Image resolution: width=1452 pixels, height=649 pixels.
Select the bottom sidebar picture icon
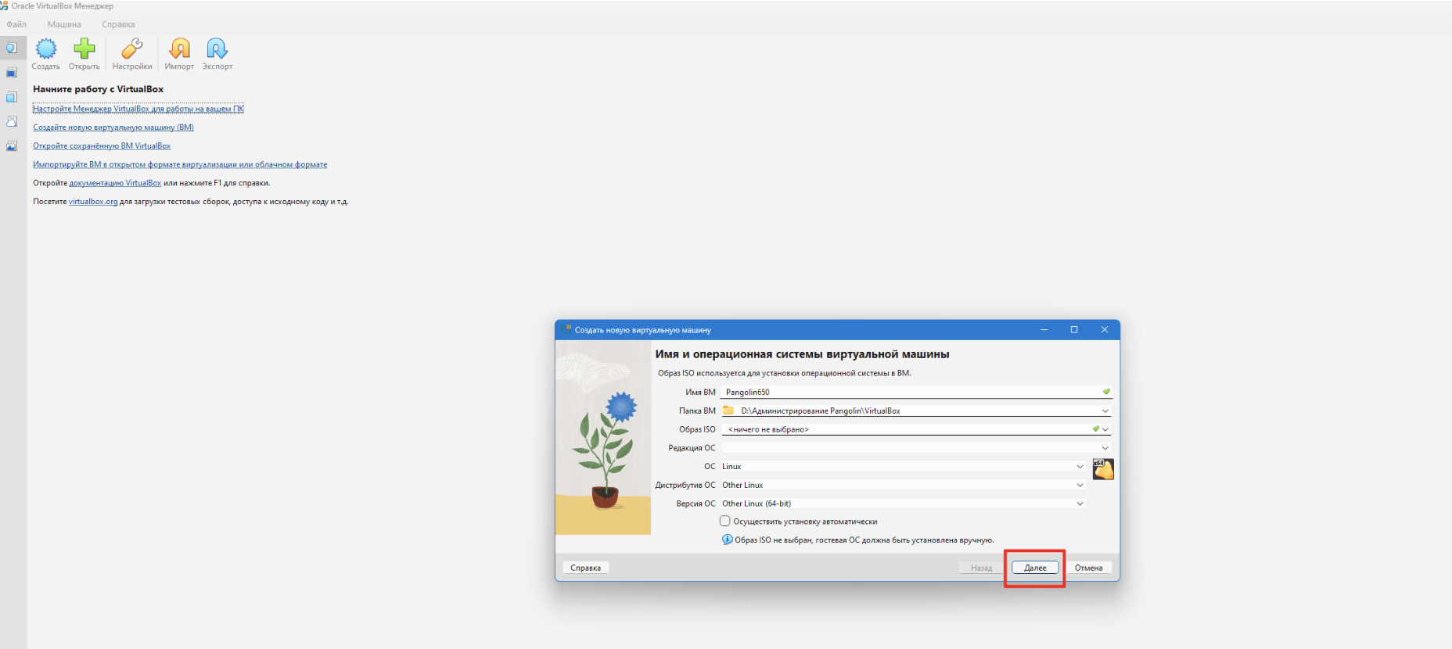tap(12, 146)
